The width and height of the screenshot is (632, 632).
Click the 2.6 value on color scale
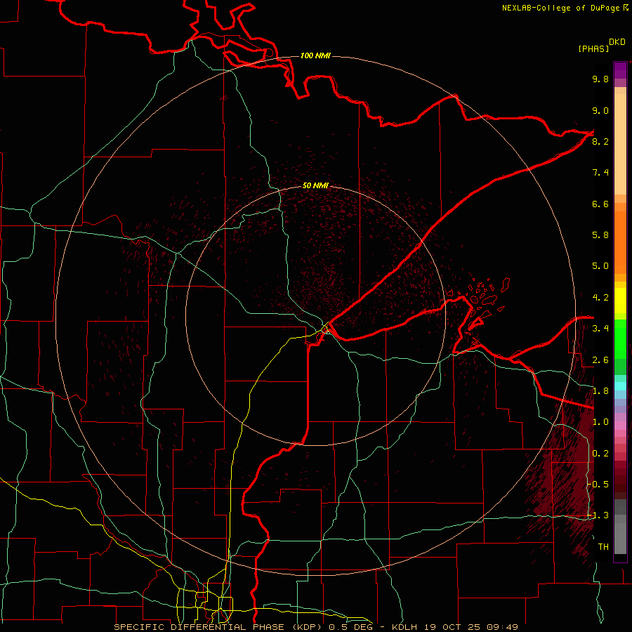(x=600, y=360)
